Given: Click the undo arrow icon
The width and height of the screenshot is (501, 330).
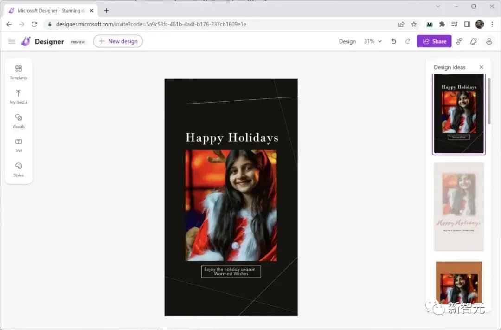Looking at the screenshot, I should pos(393,41).
